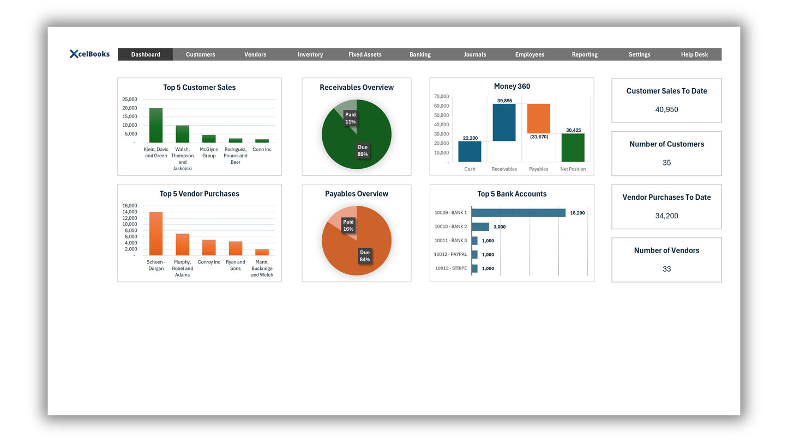Open the Banking tab
The image size is (788, 442).
(420, 54)
